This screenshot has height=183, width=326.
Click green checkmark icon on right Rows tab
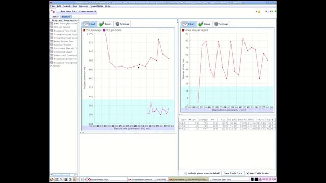[x=201, y=24]
